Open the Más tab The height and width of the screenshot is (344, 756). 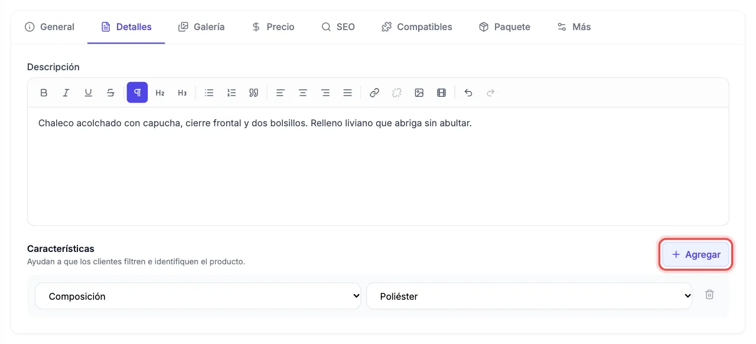[x=574, y=27]
